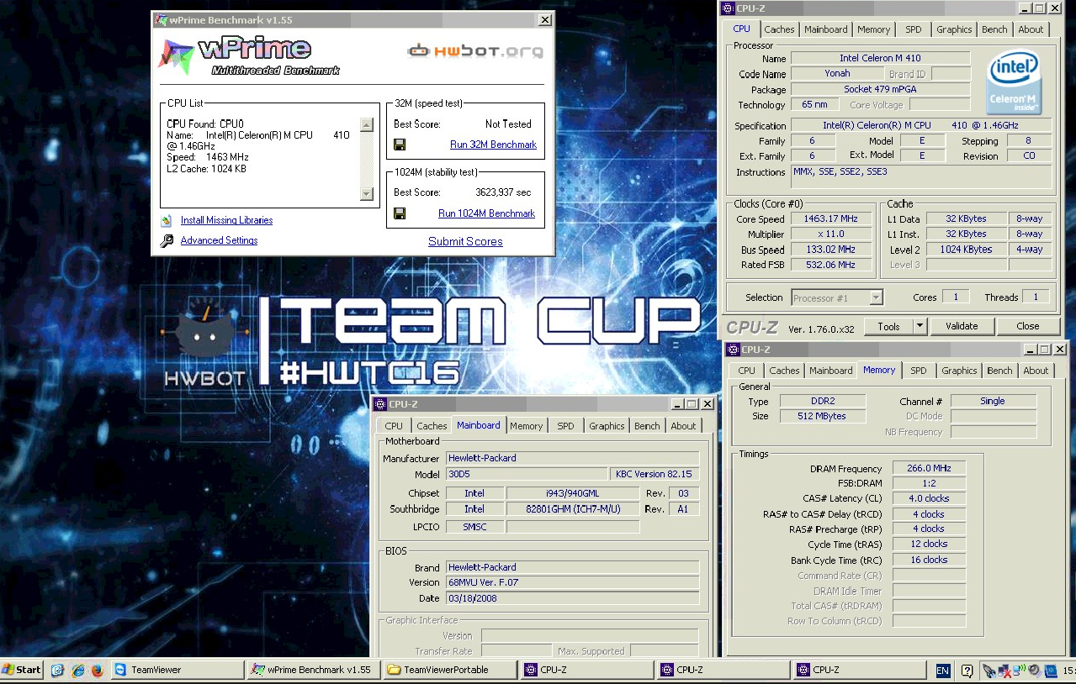Screen dimensions: 1076x684
Task: Click Package field Socket 479 mPGA
Action: pyautogui.click(x=880, y=89)
